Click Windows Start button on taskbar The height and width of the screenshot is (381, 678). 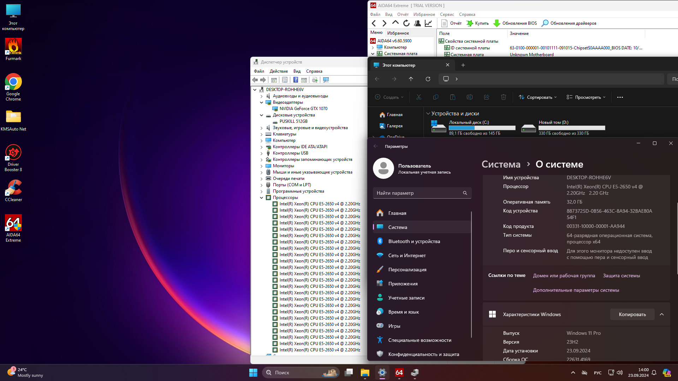(253, 373)
